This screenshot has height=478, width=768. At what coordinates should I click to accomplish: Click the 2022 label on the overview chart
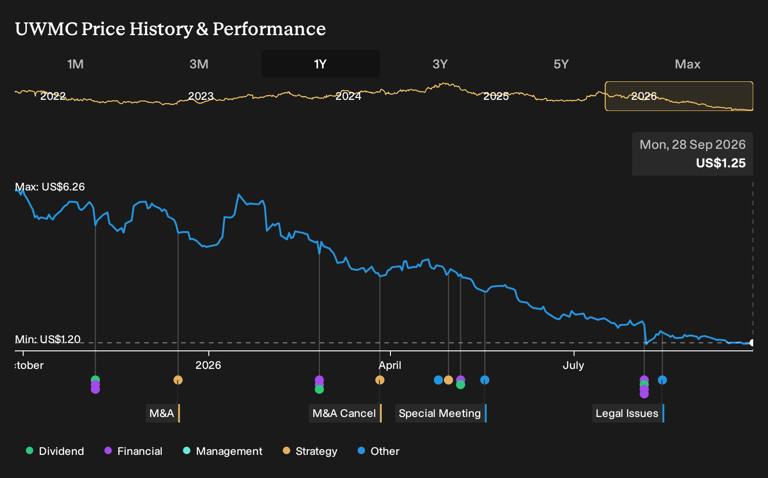click(53, 96)
